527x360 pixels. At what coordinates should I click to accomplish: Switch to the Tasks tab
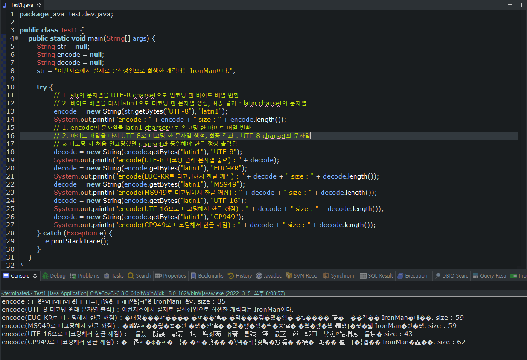point(114,276)
